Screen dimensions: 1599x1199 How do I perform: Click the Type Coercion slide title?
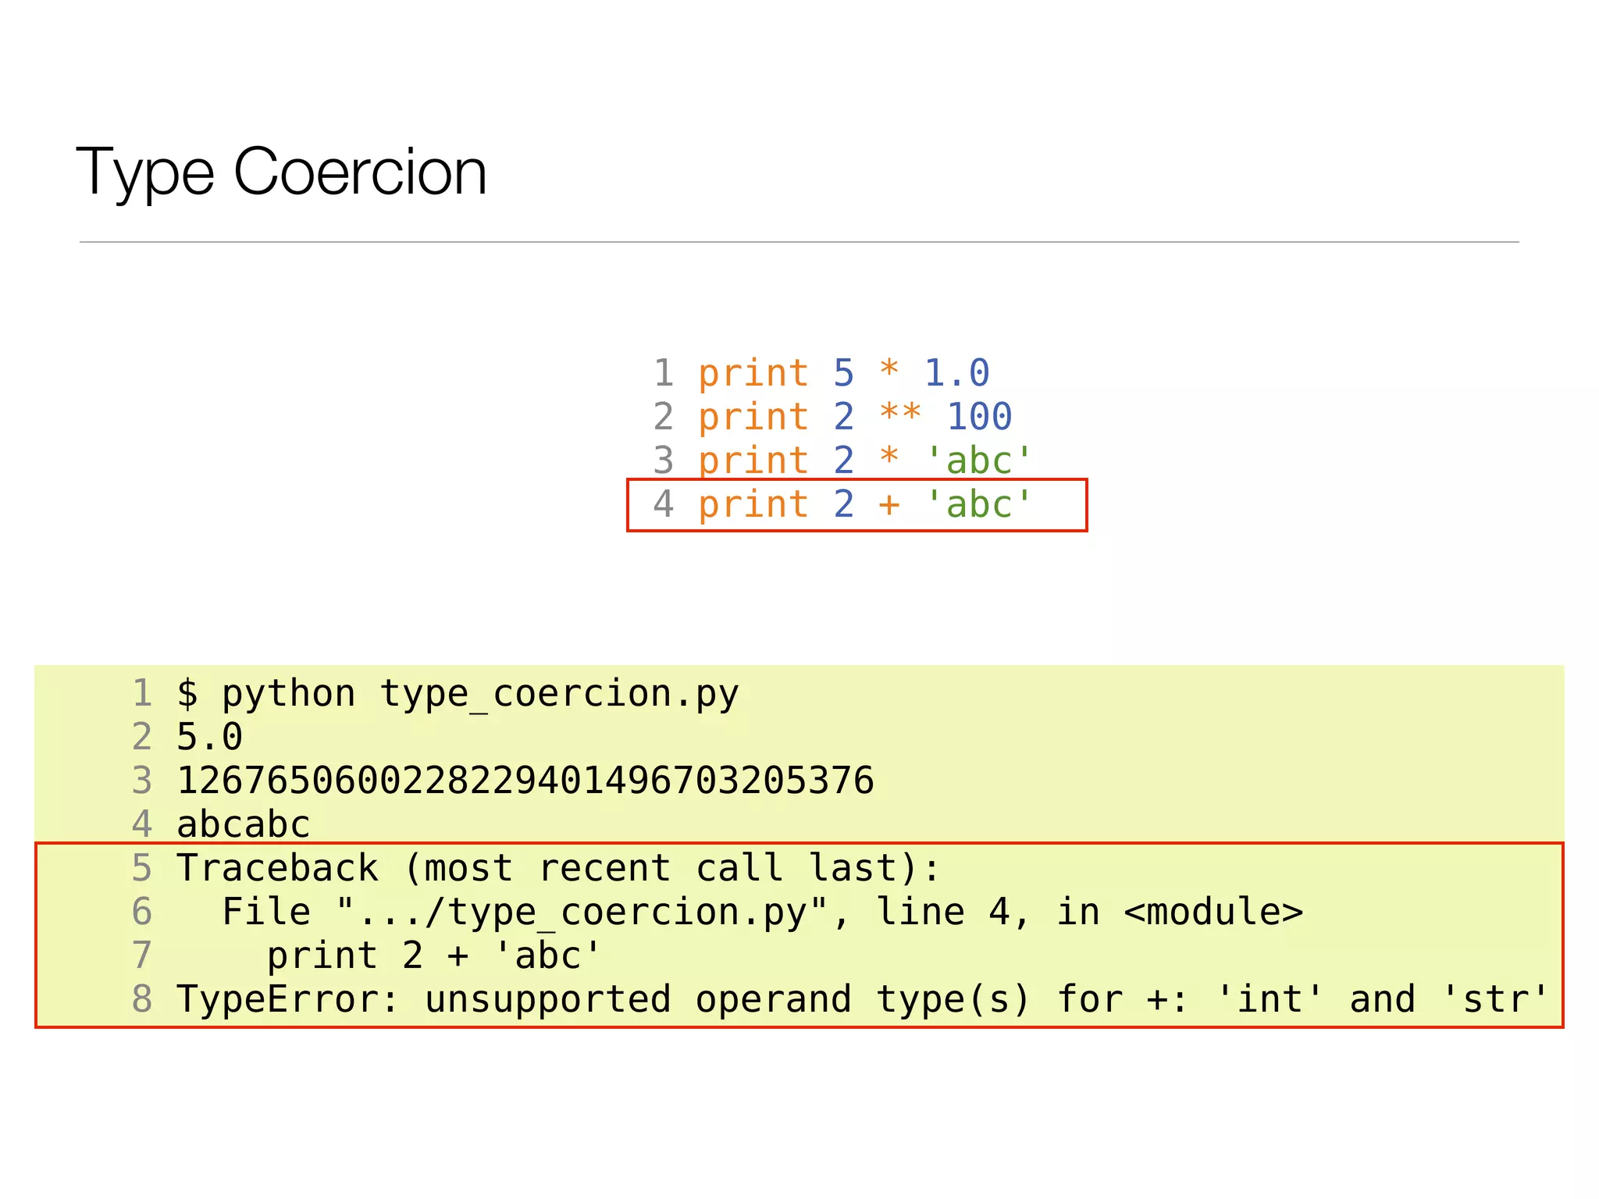(281, 172)
